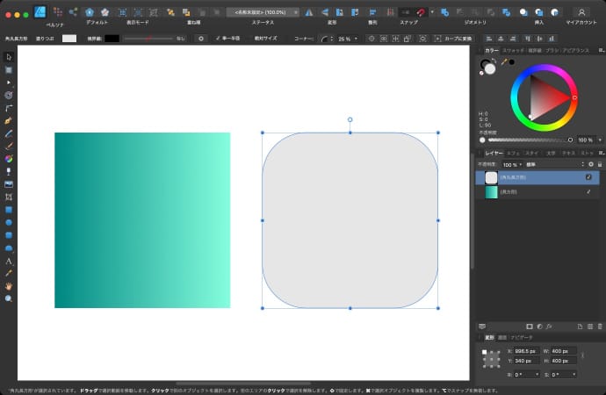The height and width of the screenshot is (395, 606).
Task: Click the red hue on color wheel
Action: pyautogui.click(x=575, y=97)
